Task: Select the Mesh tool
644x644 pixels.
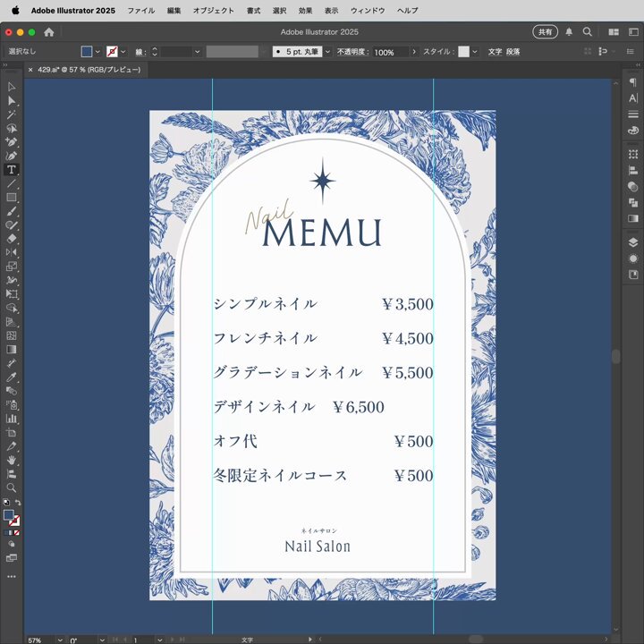Action: tap(11, 335)
